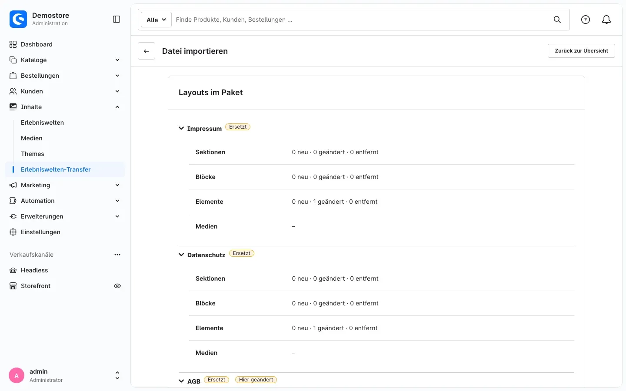Open Dashboard from sidebar
The width and height of the screenshot is (626, 391).
(37, 44)
